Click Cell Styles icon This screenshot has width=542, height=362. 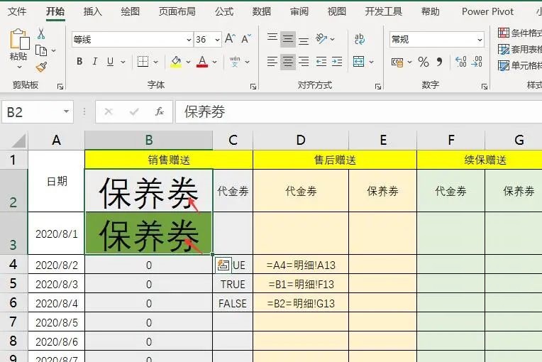503,65
